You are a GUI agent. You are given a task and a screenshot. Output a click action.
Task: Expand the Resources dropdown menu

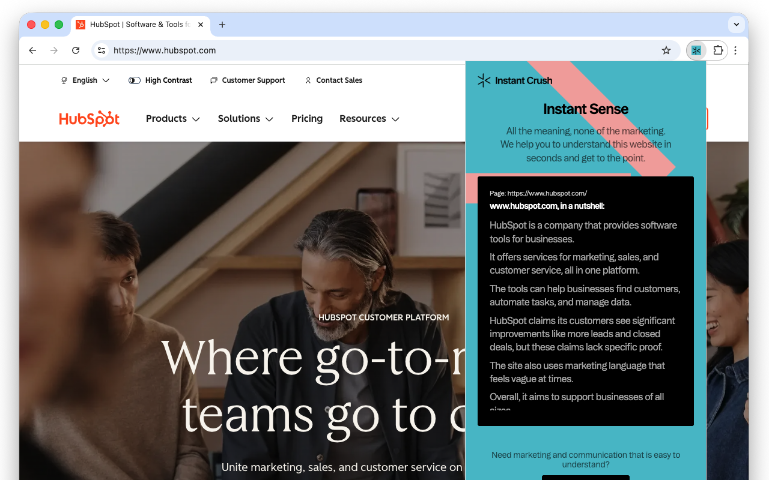369,119
